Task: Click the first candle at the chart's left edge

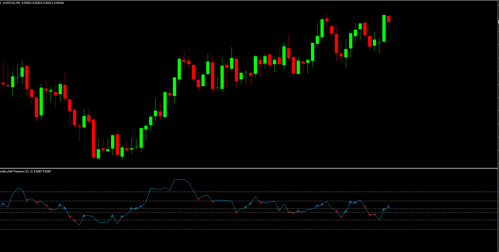Action: click(3, 84)
